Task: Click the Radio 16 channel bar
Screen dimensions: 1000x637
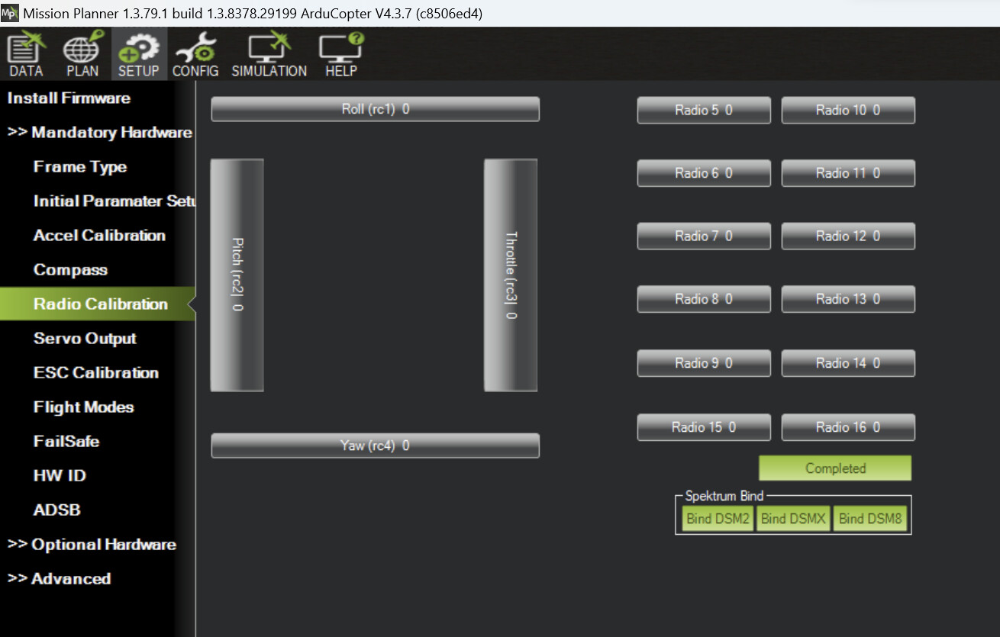Action: click(x=848, y=427)
